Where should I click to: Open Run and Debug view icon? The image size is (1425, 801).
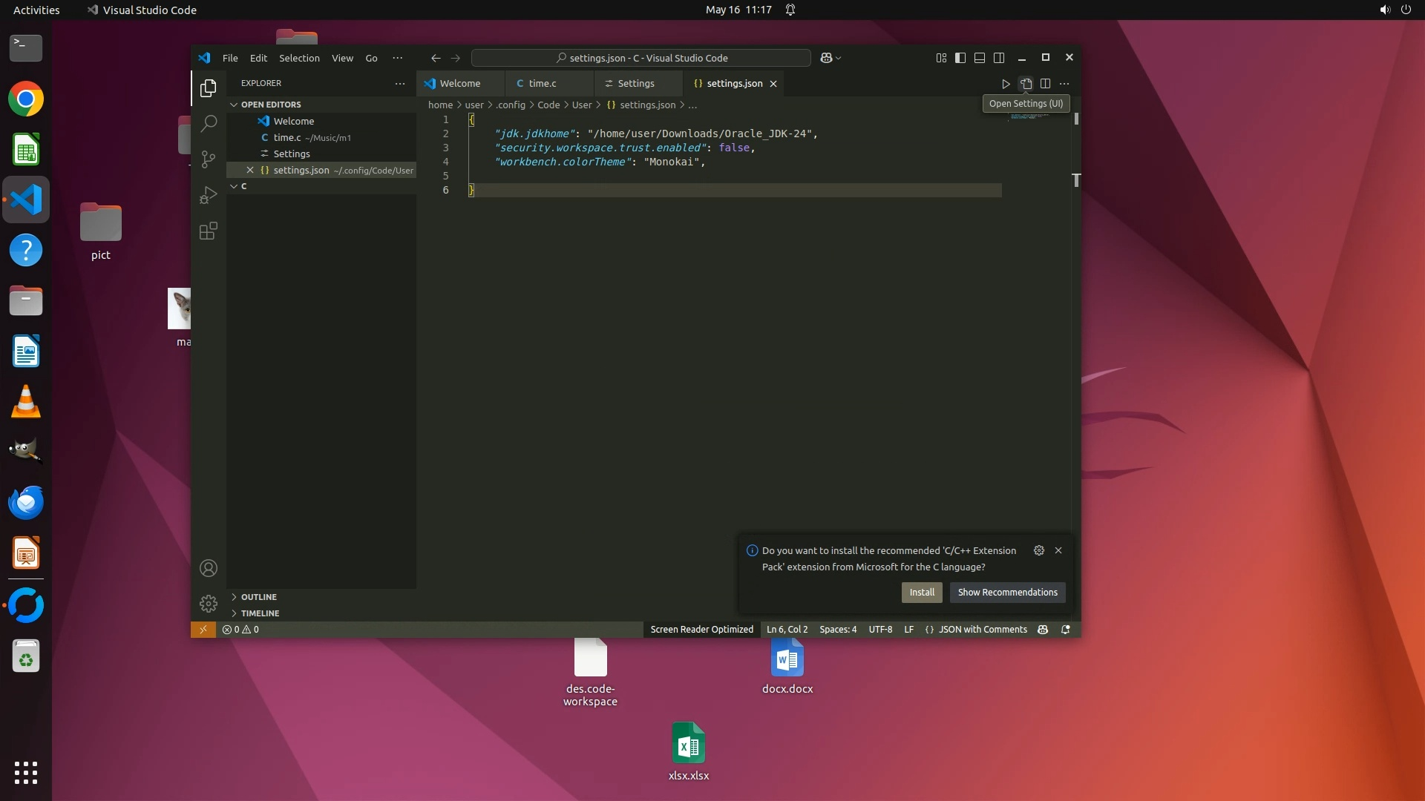point(209,195)
